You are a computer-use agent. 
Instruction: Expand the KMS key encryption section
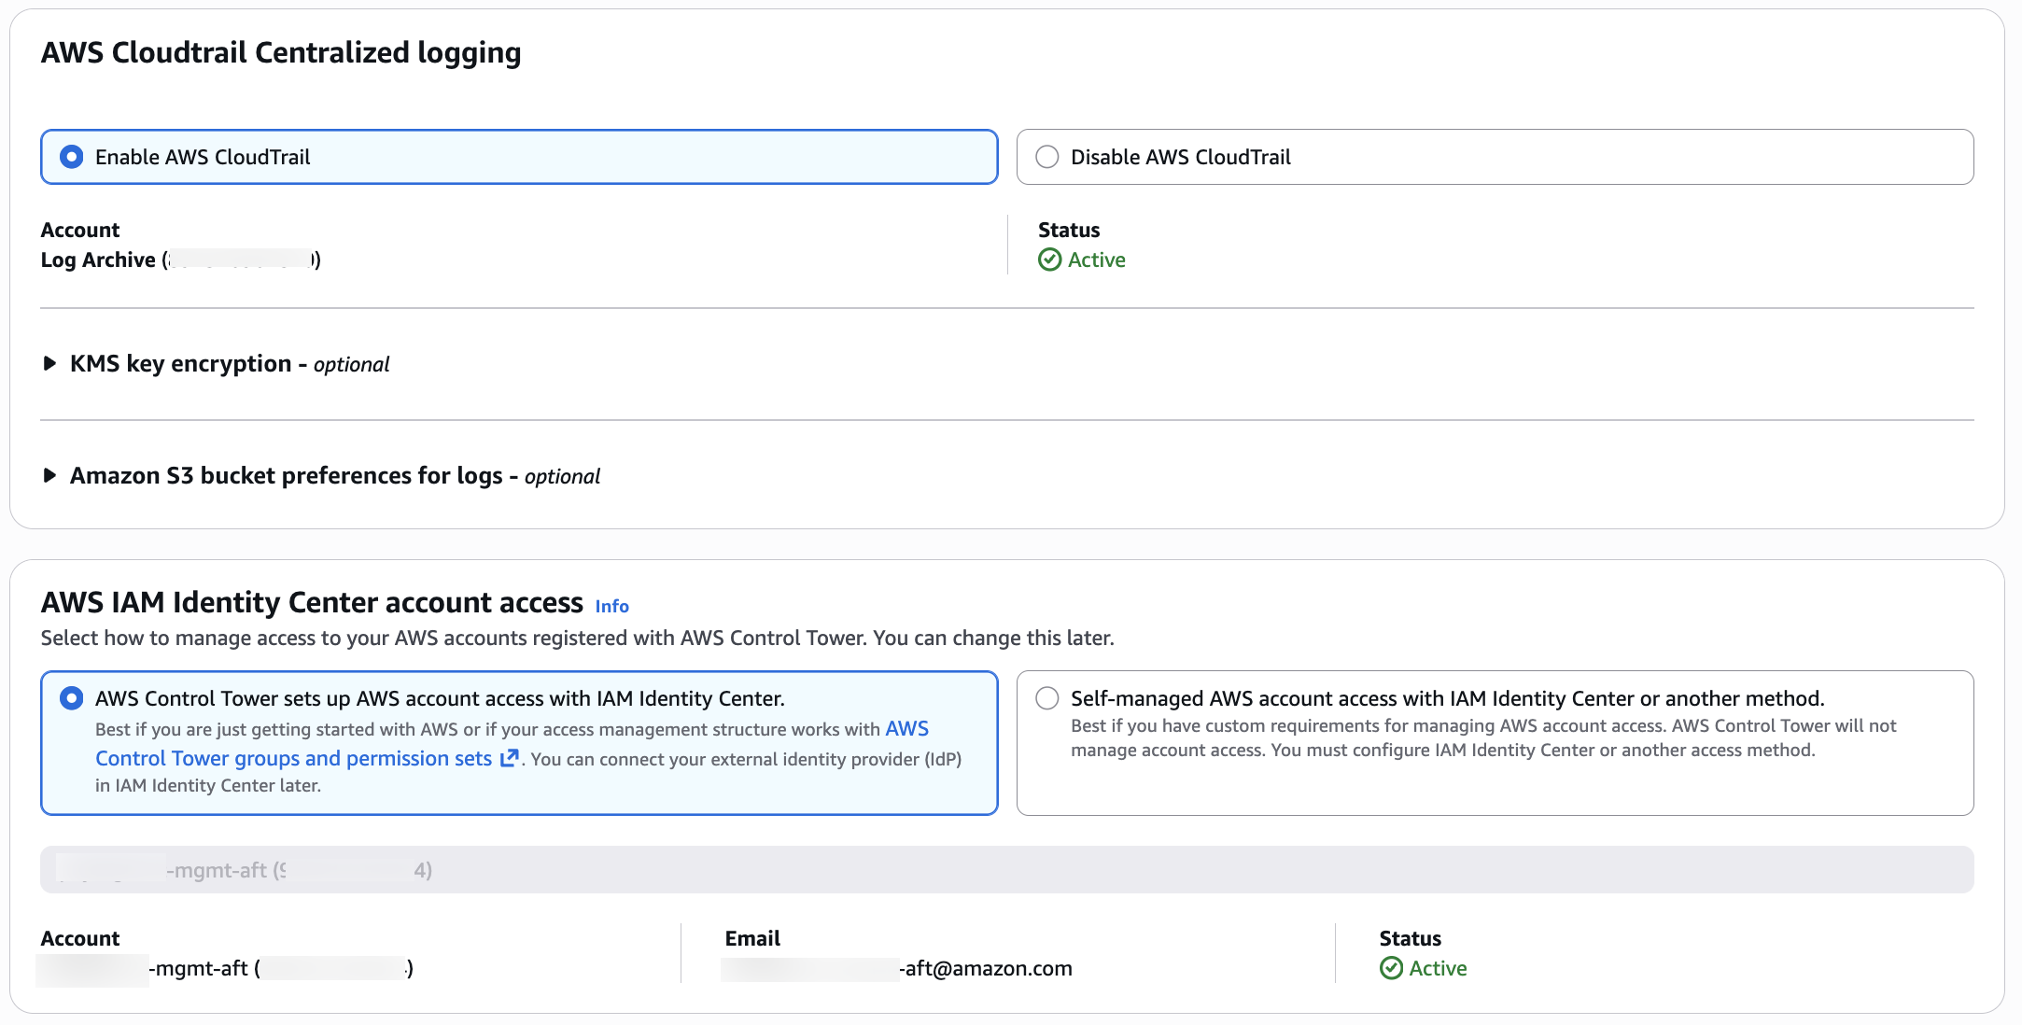click(216, 363)
